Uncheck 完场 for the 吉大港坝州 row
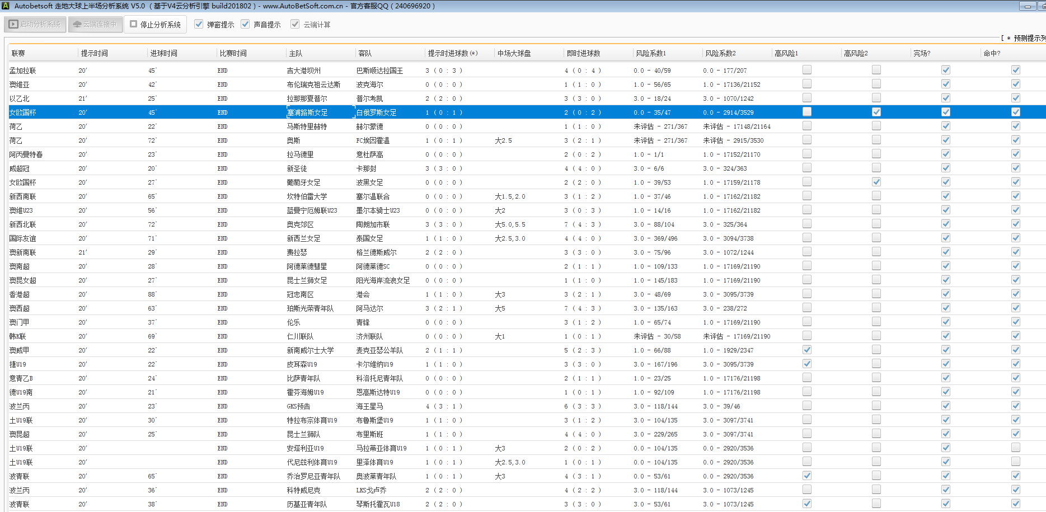 coord(945,70)
